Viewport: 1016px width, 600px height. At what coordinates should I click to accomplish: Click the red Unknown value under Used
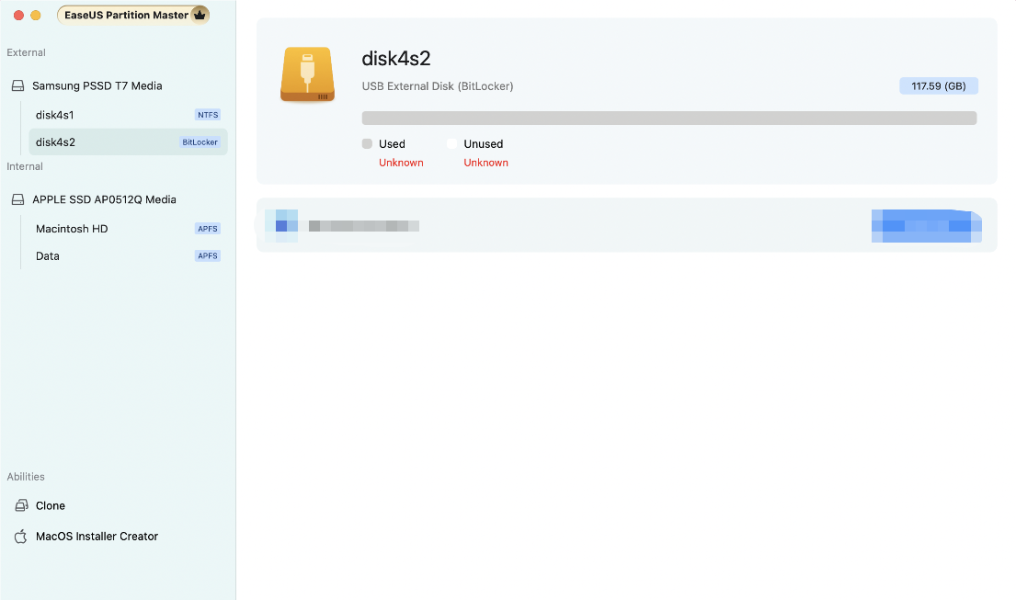[x=401, y=163]
